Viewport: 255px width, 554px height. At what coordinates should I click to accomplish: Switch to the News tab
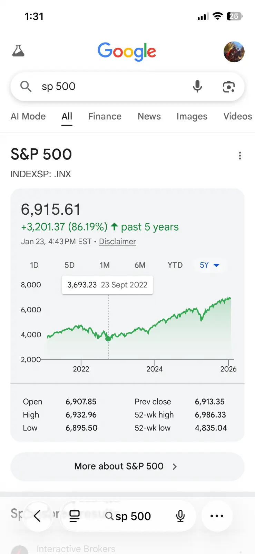coord(149,116)
